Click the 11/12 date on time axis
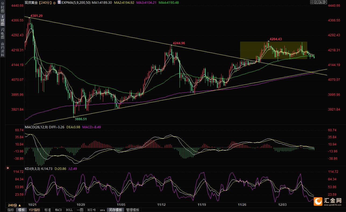346x212 pixels. (x=161, y=205)
